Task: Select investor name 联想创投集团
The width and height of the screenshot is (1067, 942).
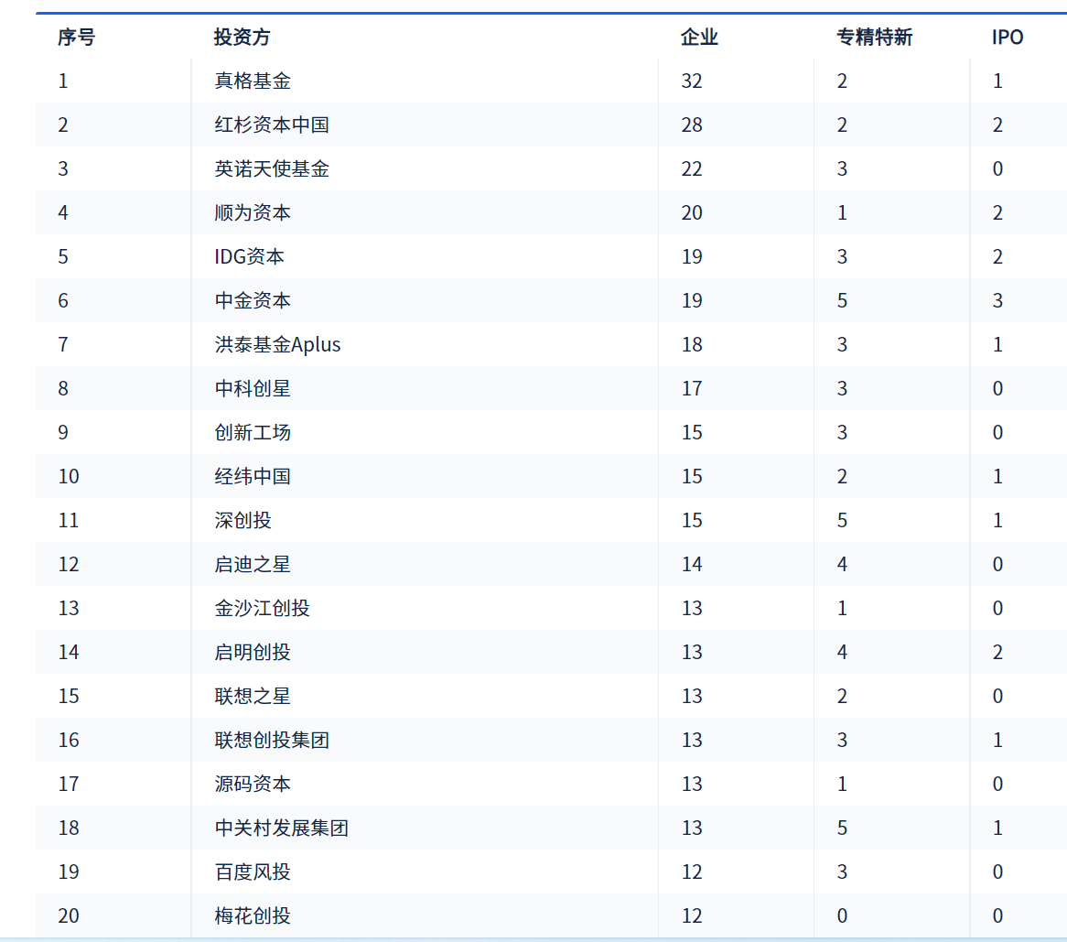Action: [272, 740]
